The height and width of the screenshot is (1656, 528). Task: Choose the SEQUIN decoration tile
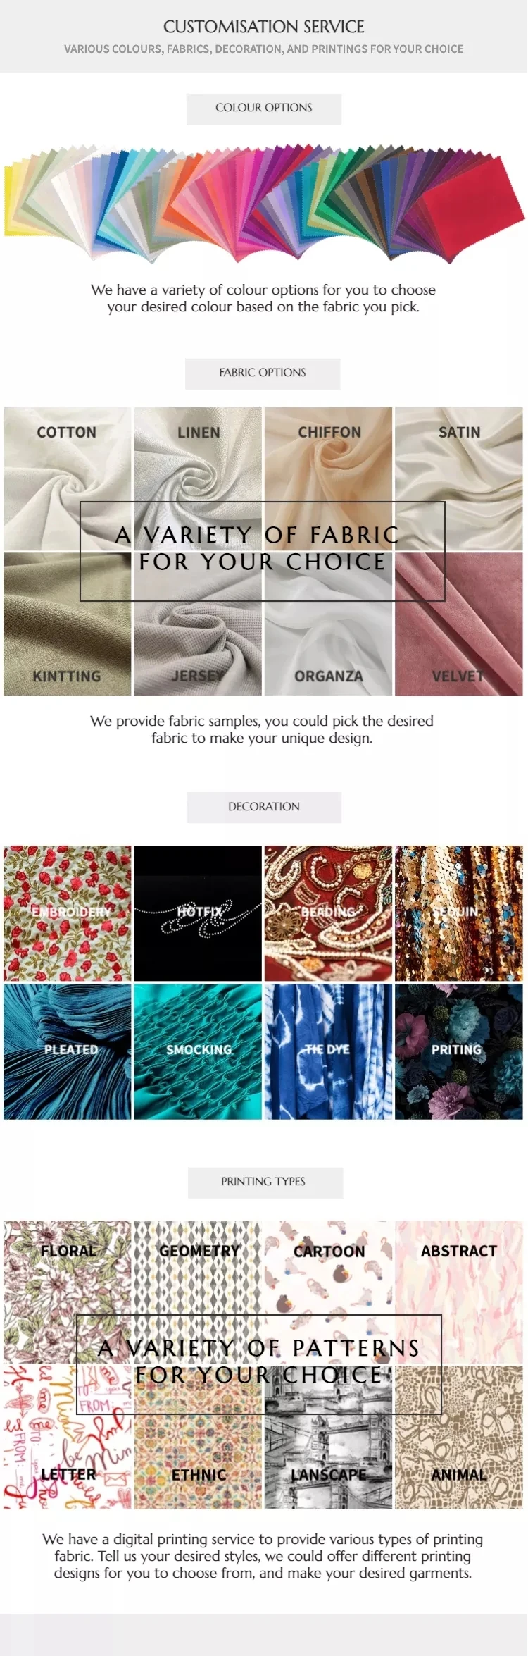tap(459, 913)
